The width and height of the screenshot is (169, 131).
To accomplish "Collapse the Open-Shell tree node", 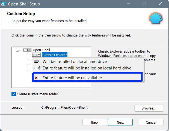I will (17, 50).
